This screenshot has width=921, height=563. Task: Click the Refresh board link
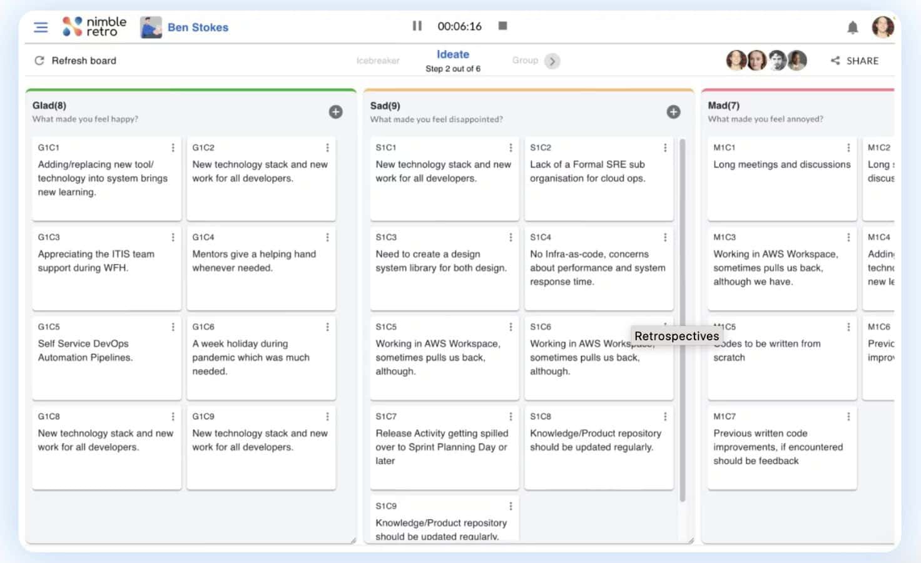click(x=84, y=60)
